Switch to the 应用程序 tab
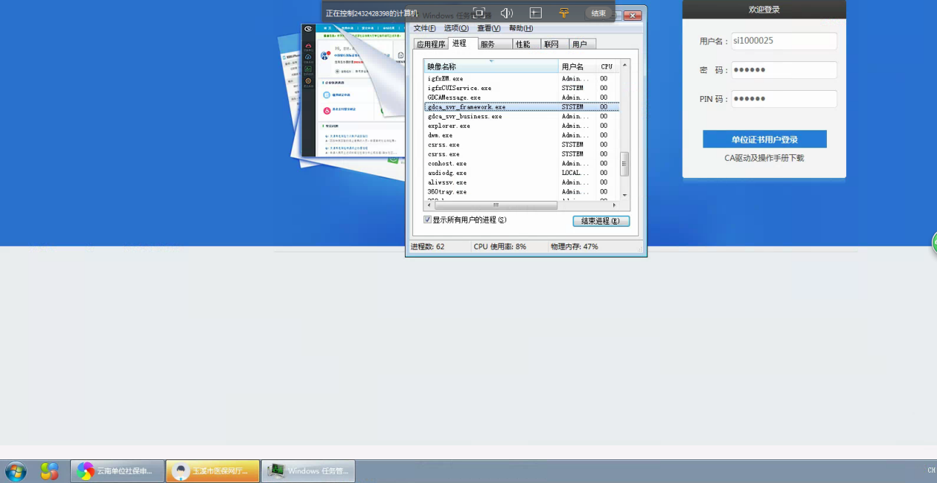This screenshot has width=937, height=483. click(431, 44)
